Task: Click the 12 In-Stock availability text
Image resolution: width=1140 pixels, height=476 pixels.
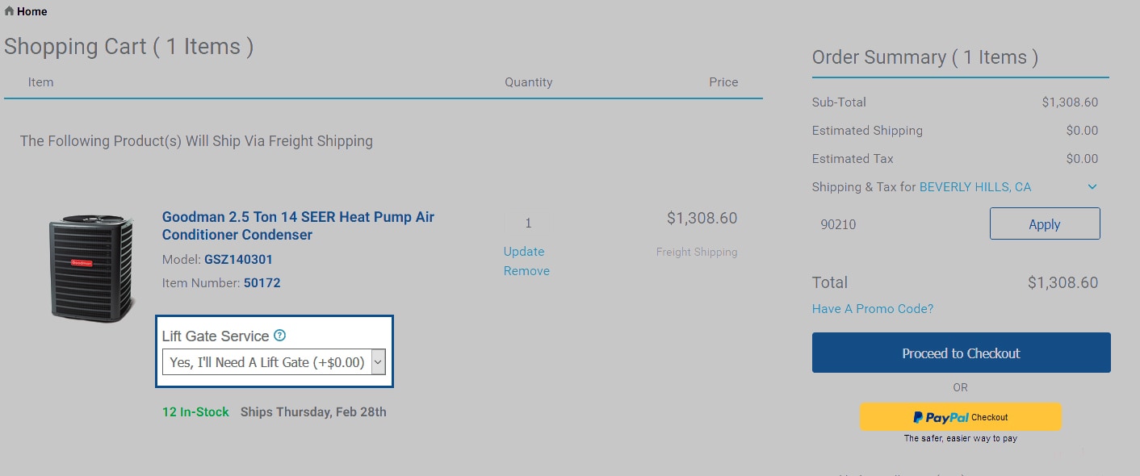Action: (x=195, y=412)
